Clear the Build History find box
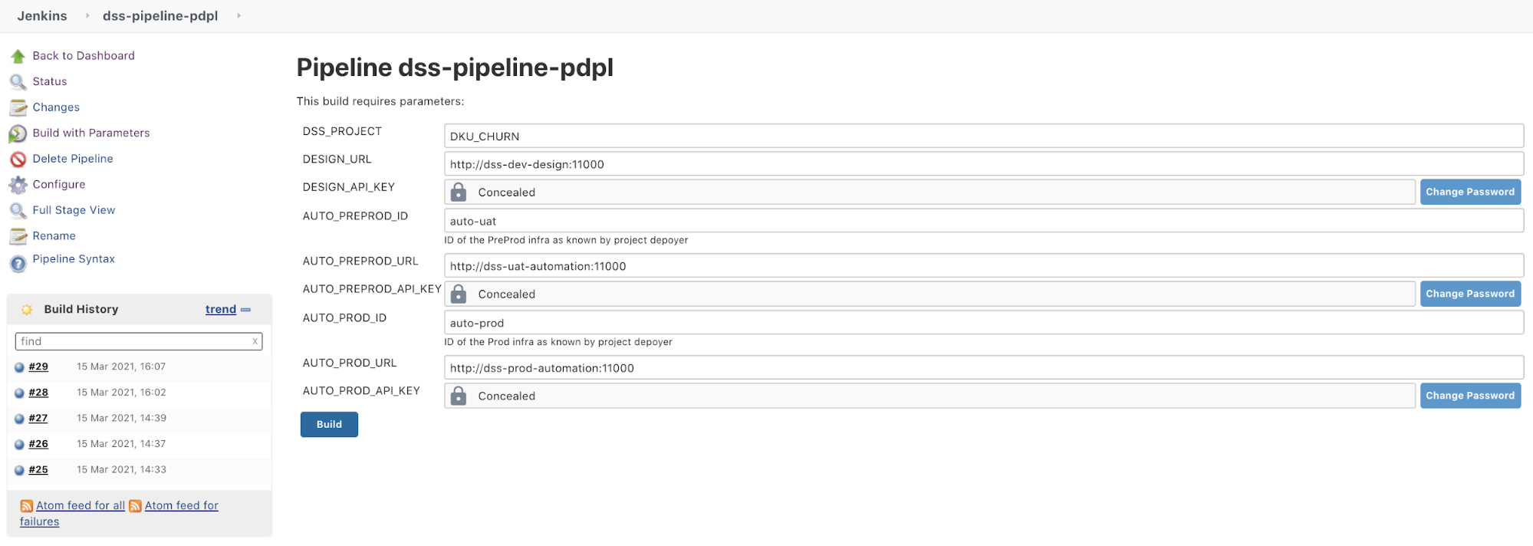 [255, 341]
